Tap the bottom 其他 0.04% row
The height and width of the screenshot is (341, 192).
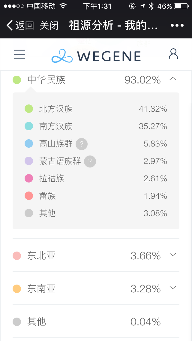pos(96,321)
